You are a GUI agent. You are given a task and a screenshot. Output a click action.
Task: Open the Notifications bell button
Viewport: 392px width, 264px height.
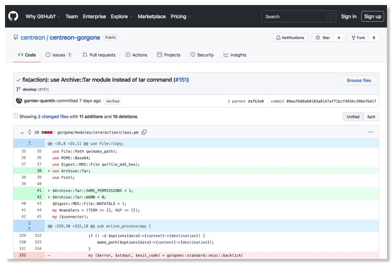[290, 38]
